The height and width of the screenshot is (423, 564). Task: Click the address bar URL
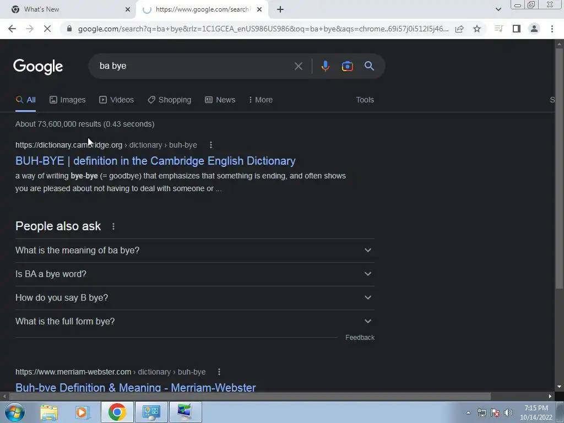(x=263, y=29)
